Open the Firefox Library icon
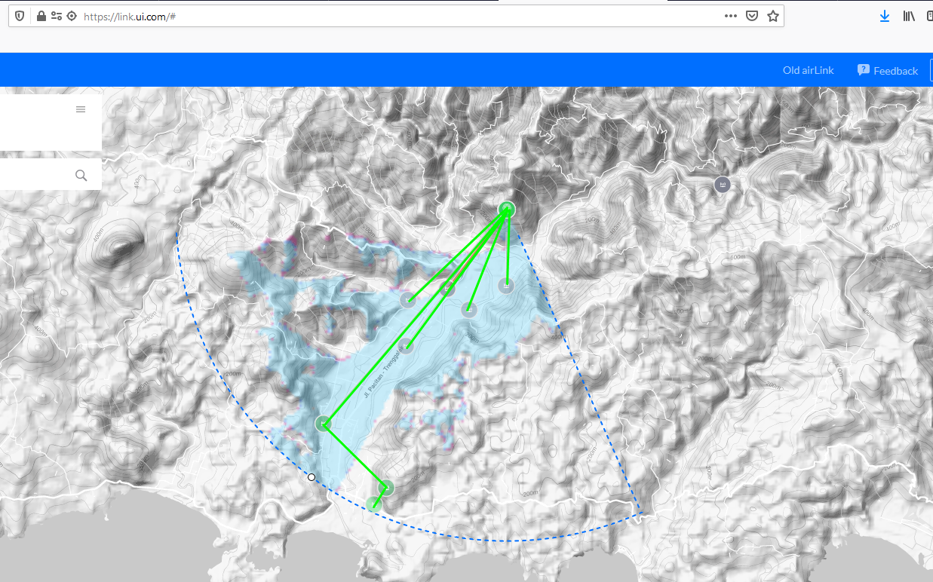933x582 pixels. point(908,16)
